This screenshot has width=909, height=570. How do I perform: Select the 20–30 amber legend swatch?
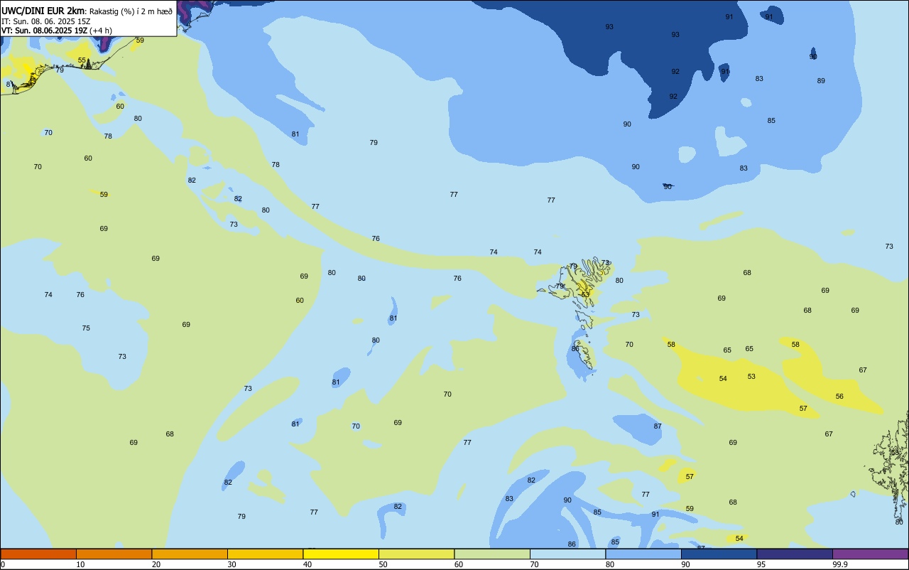[x=190, y=554]
